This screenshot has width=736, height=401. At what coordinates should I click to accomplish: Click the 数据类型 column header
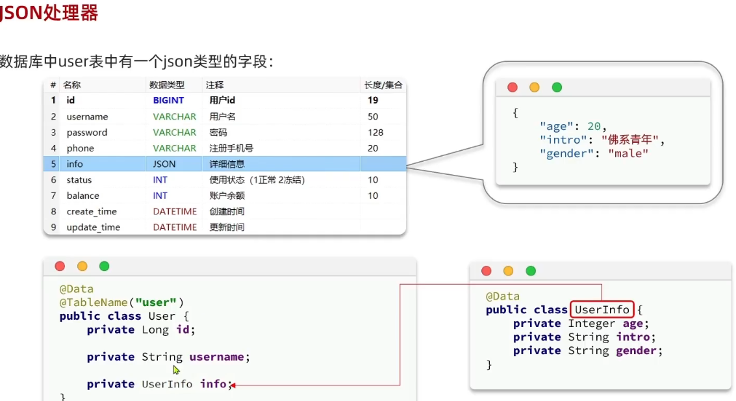167,85
